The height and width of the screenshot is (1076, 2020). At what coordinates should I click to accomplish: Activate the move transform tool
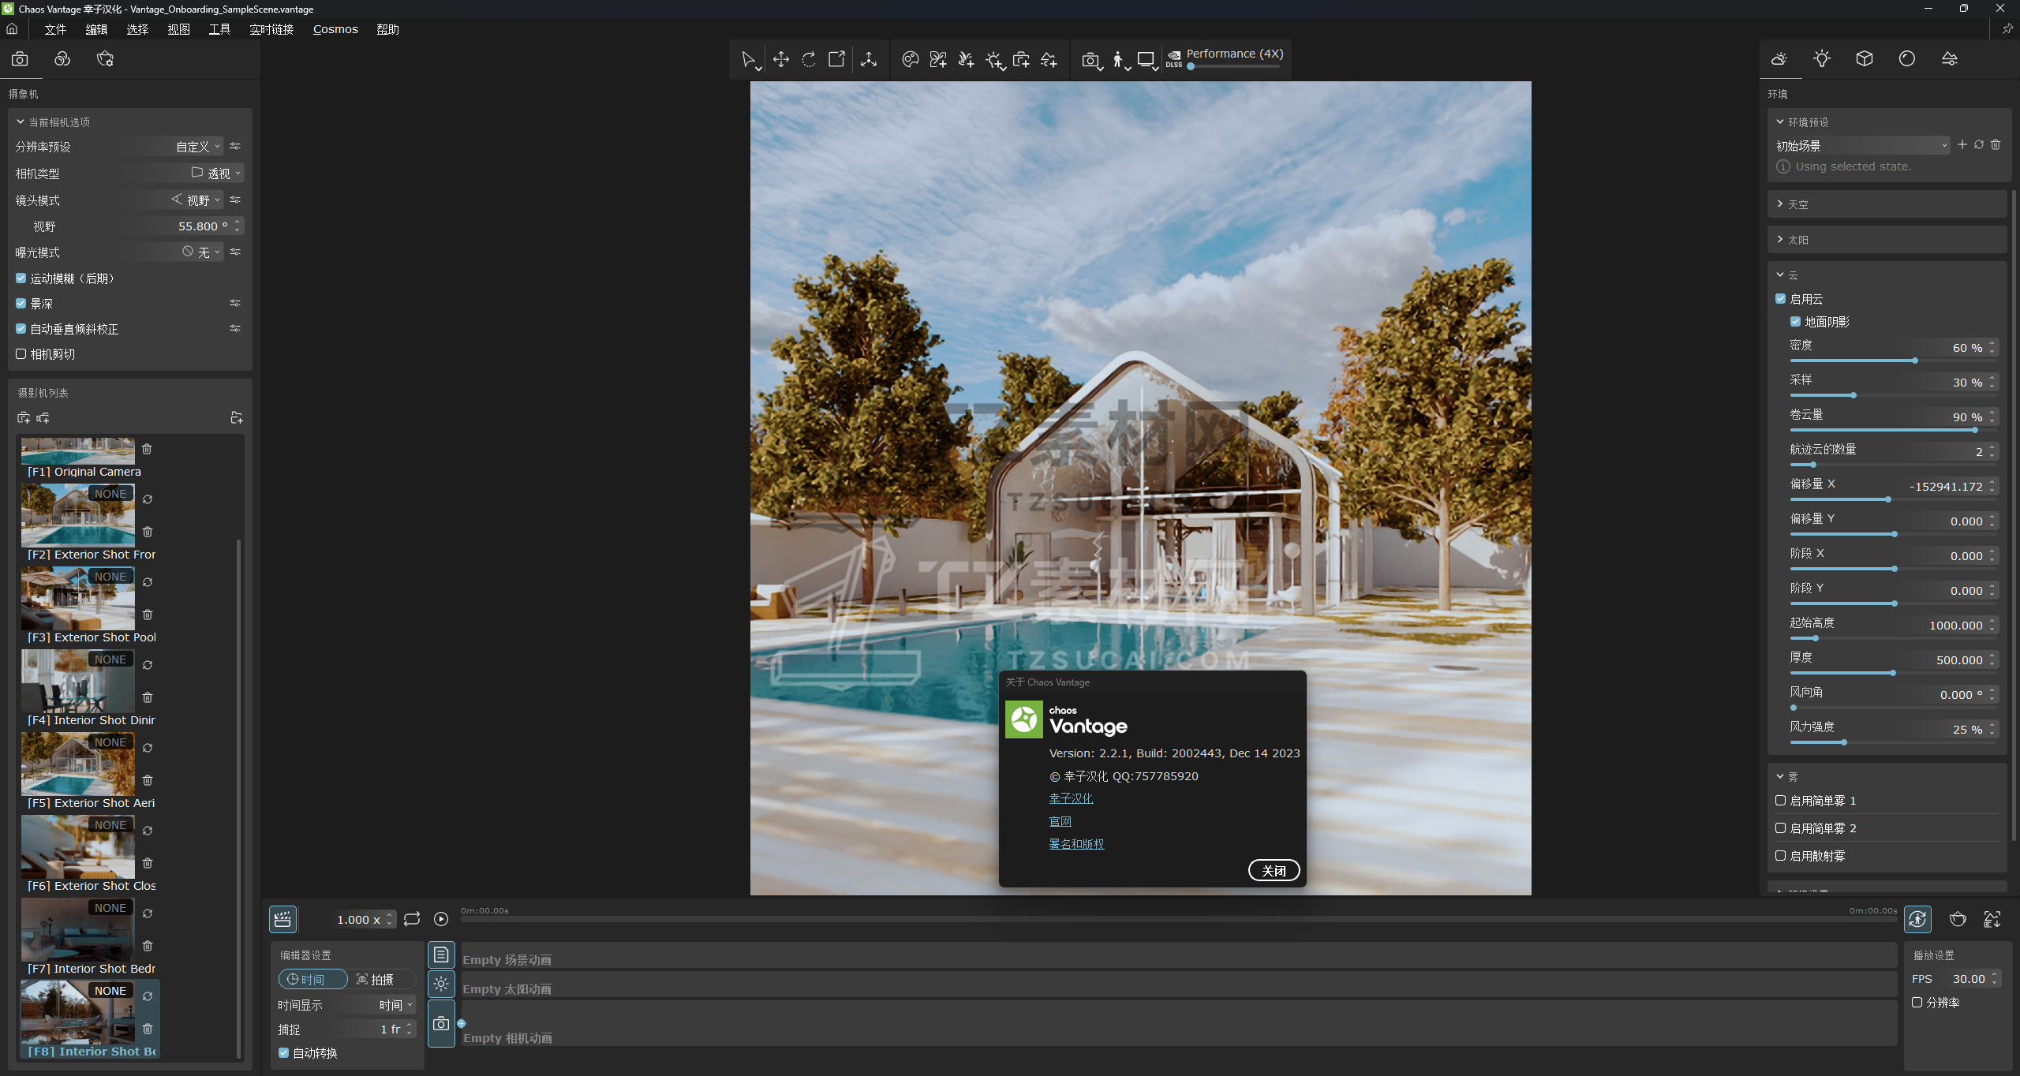coord(780,59)
